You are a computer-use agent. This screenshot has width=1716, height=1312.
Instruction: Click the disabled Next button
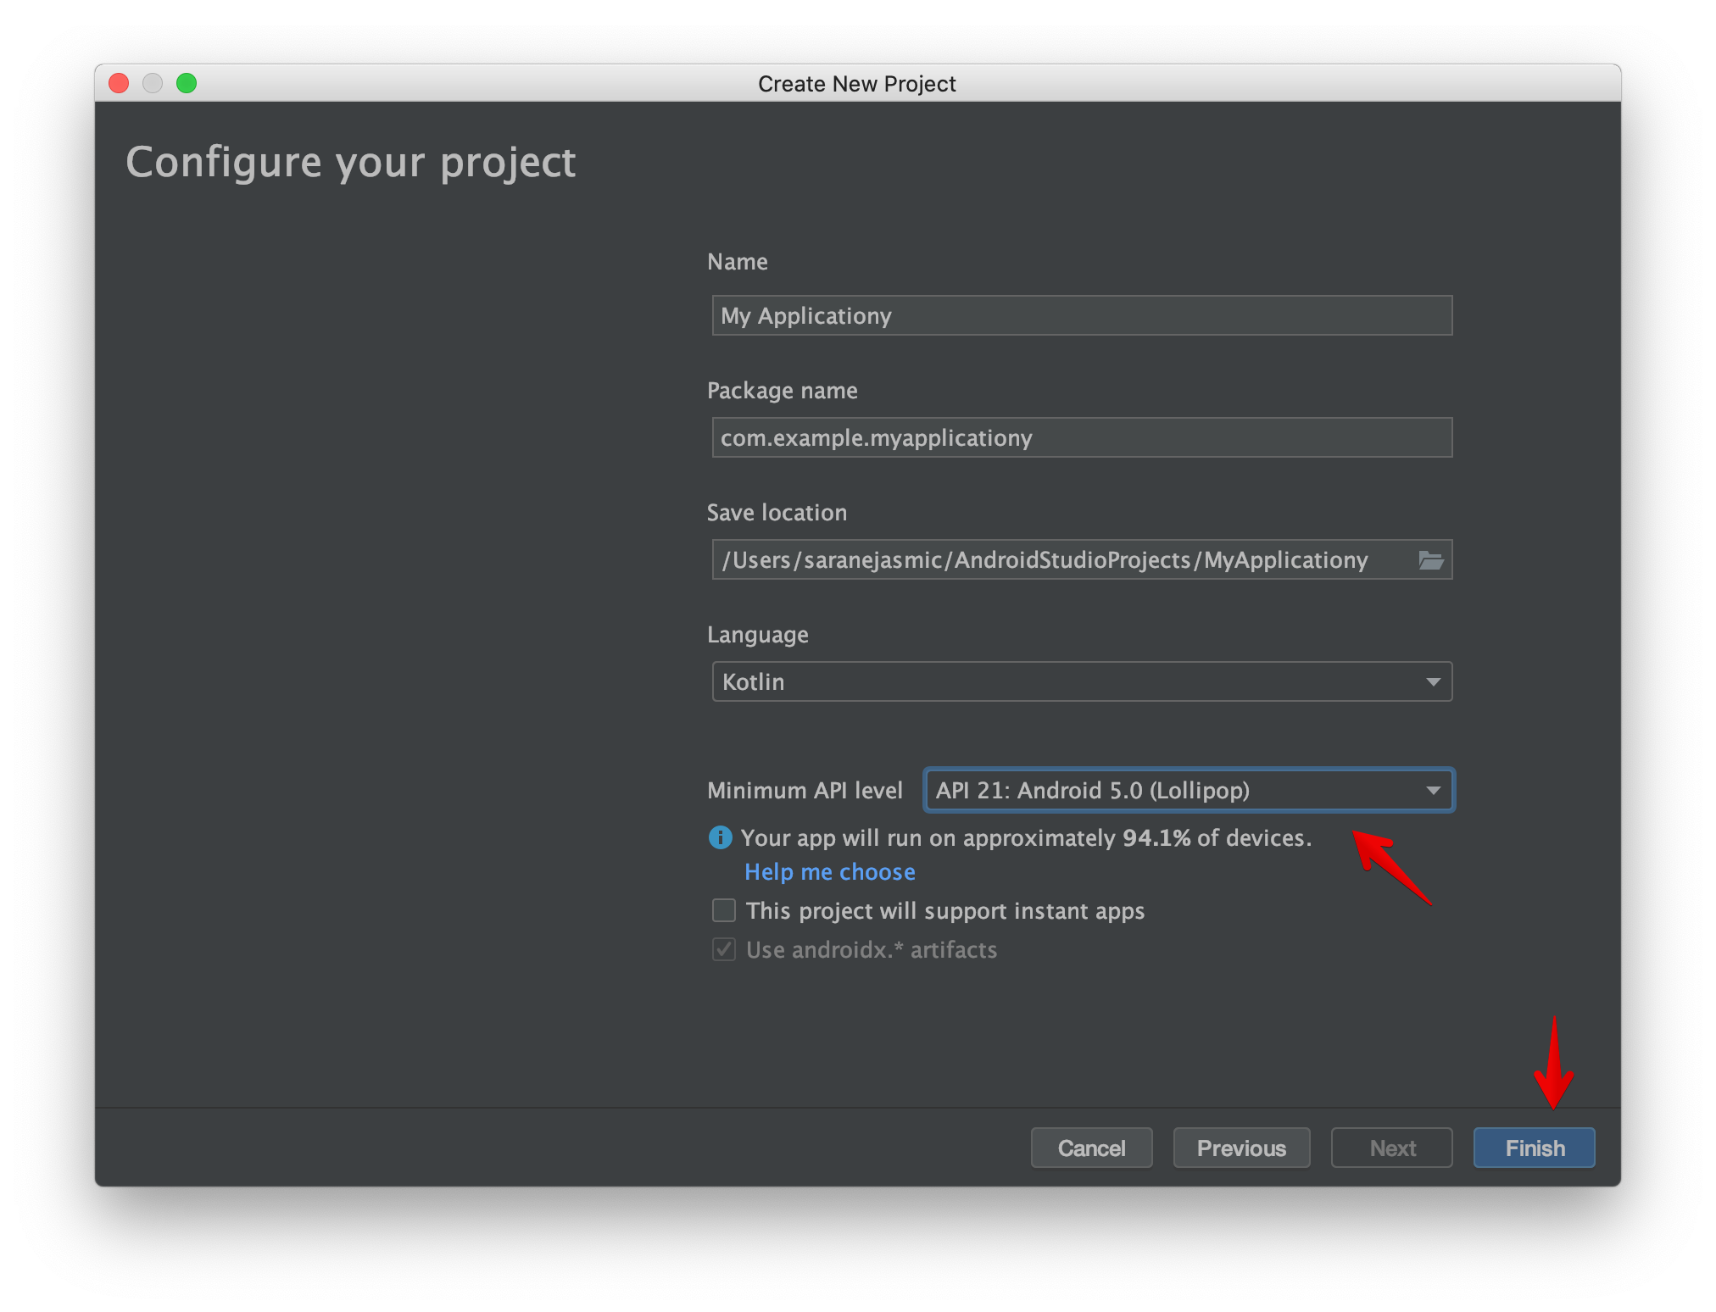(x=1391, y=1148)
